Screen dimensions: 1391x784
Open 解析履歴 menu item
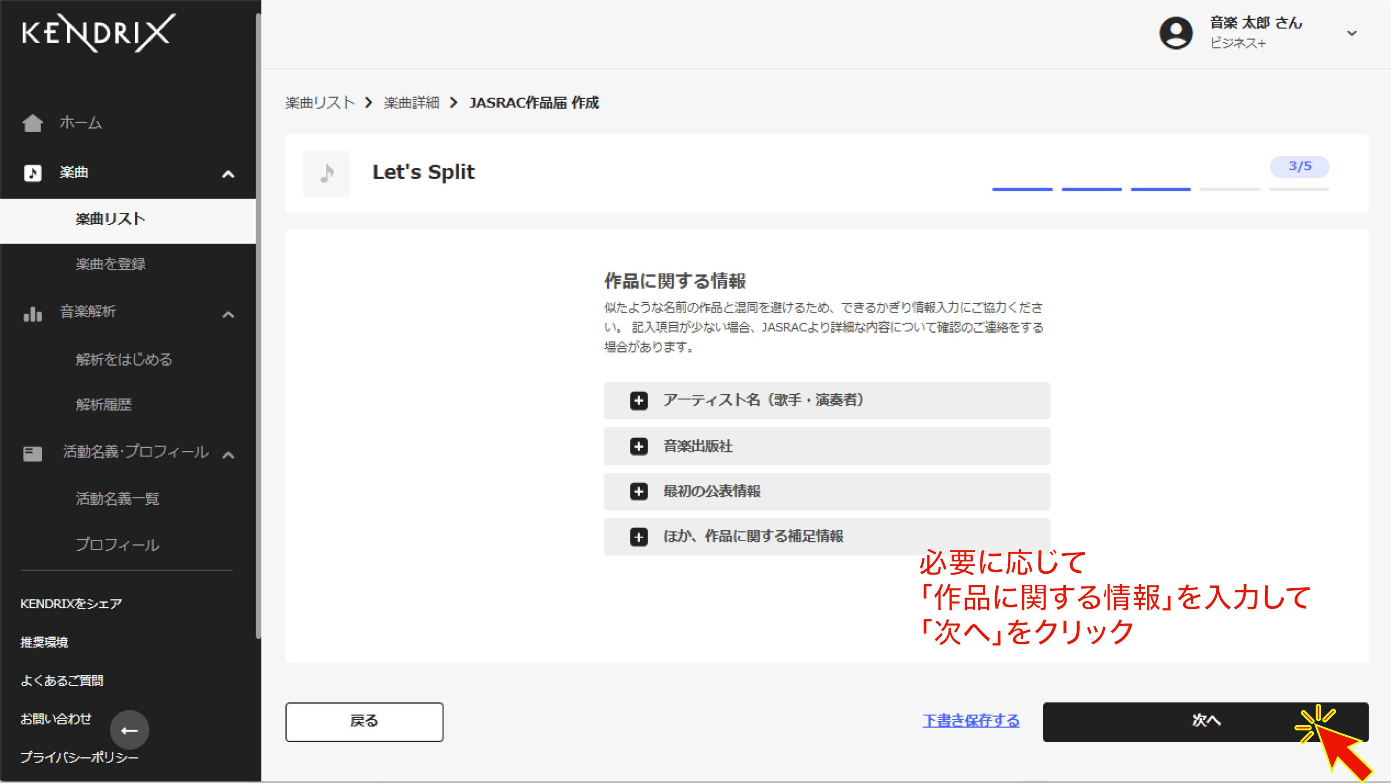point(103,405)
